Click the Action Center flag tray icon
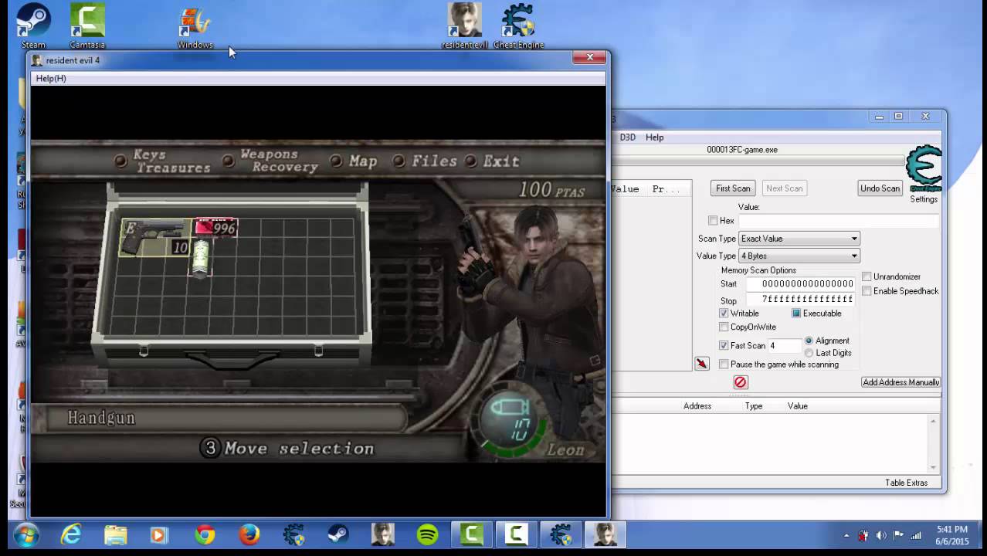Screen dimensions: 987x556 click(x=898, y=535)
